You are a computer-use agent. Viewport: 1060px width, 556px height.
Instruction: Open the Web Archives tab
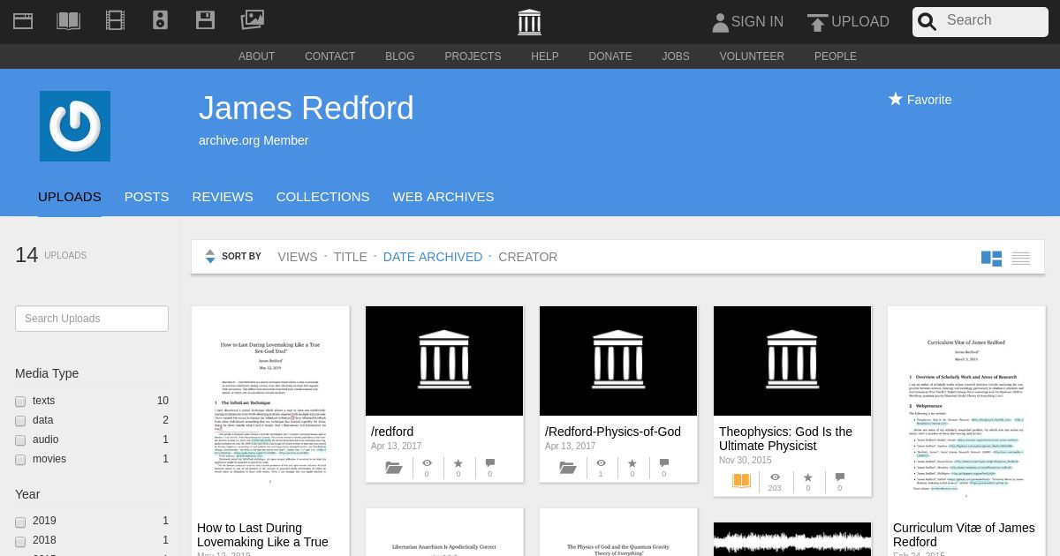(x=443, y=197)
